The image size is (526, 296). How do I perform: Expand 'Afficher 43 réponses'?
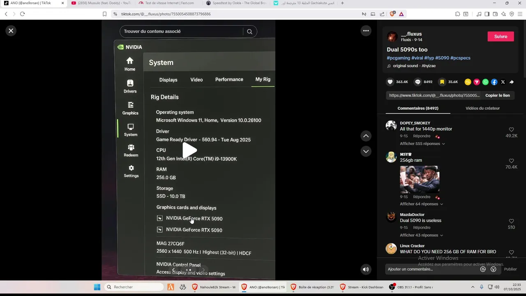pos(422,235)
